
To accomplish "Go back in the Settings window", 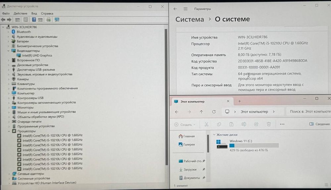I will click(x=175, y=9).
